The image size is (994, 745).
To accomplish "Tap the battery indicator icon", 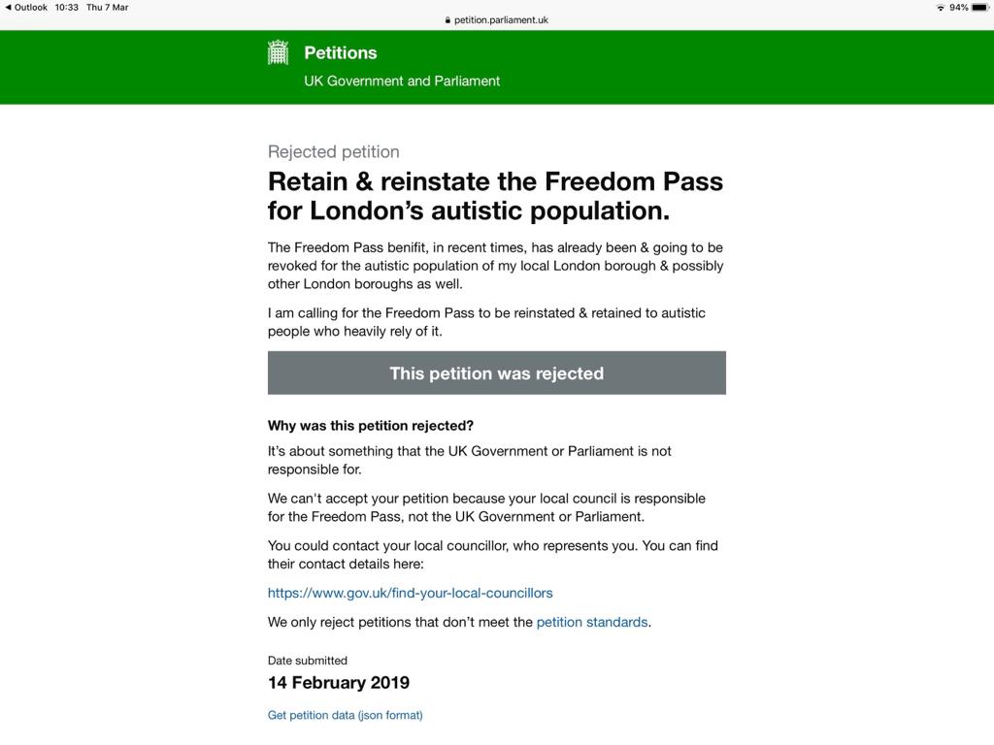I will click(x=980, y=8).
